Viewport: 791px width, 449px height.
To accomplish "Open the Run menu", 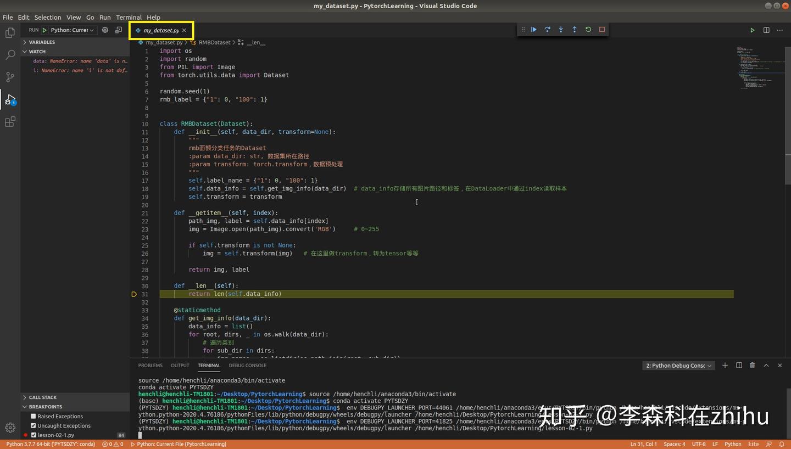I will (104, 17).
